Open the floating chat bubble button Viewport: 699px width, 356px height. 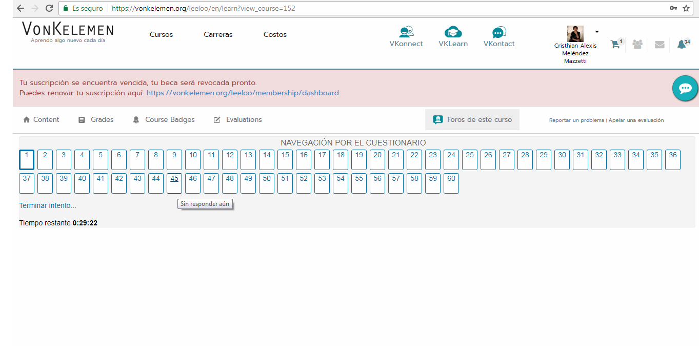point(685,88)
